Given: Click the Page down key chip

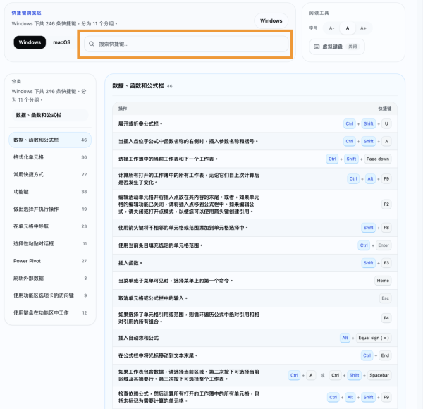Looking at the screenshot, I should click(378, 159).
